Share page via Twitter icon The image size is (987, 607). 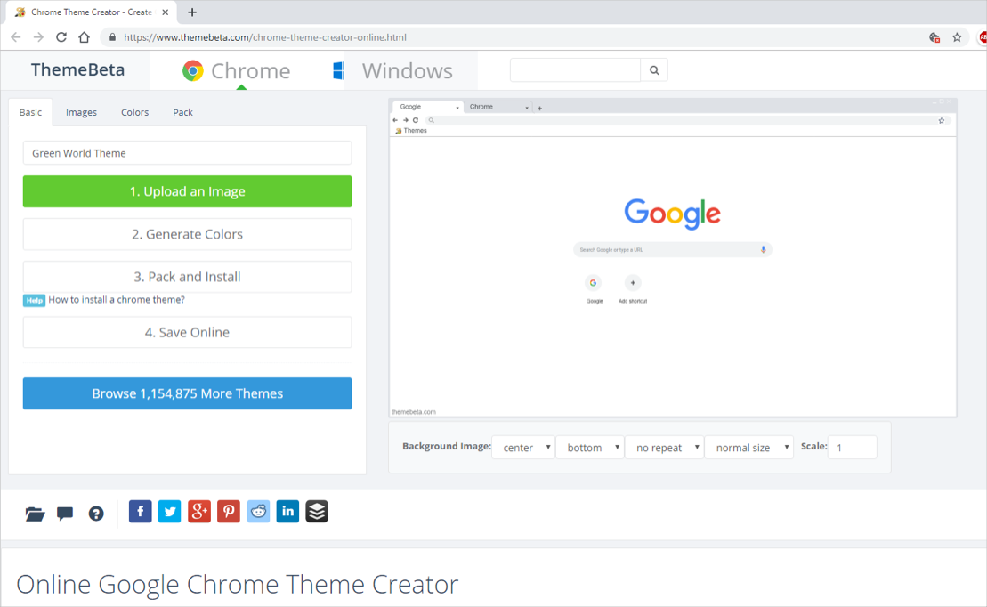click(170, 511)
